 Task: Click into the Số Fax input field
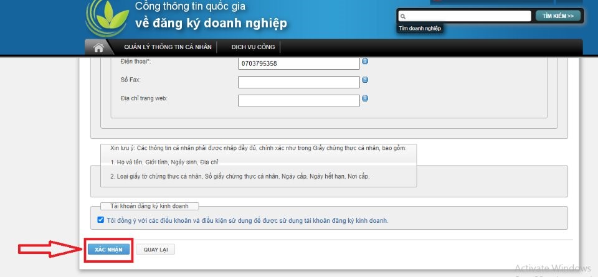coord(298,82)
